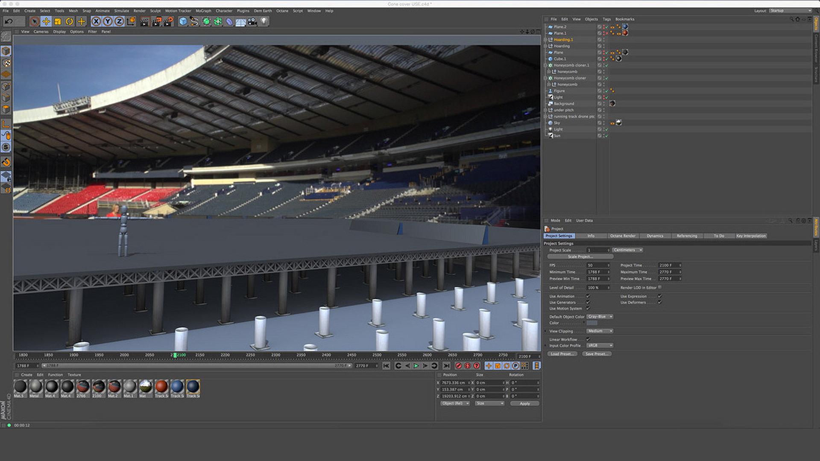820x461 pixels.
Task: Switch to the Octane Render tab
Action: (622, 236)
